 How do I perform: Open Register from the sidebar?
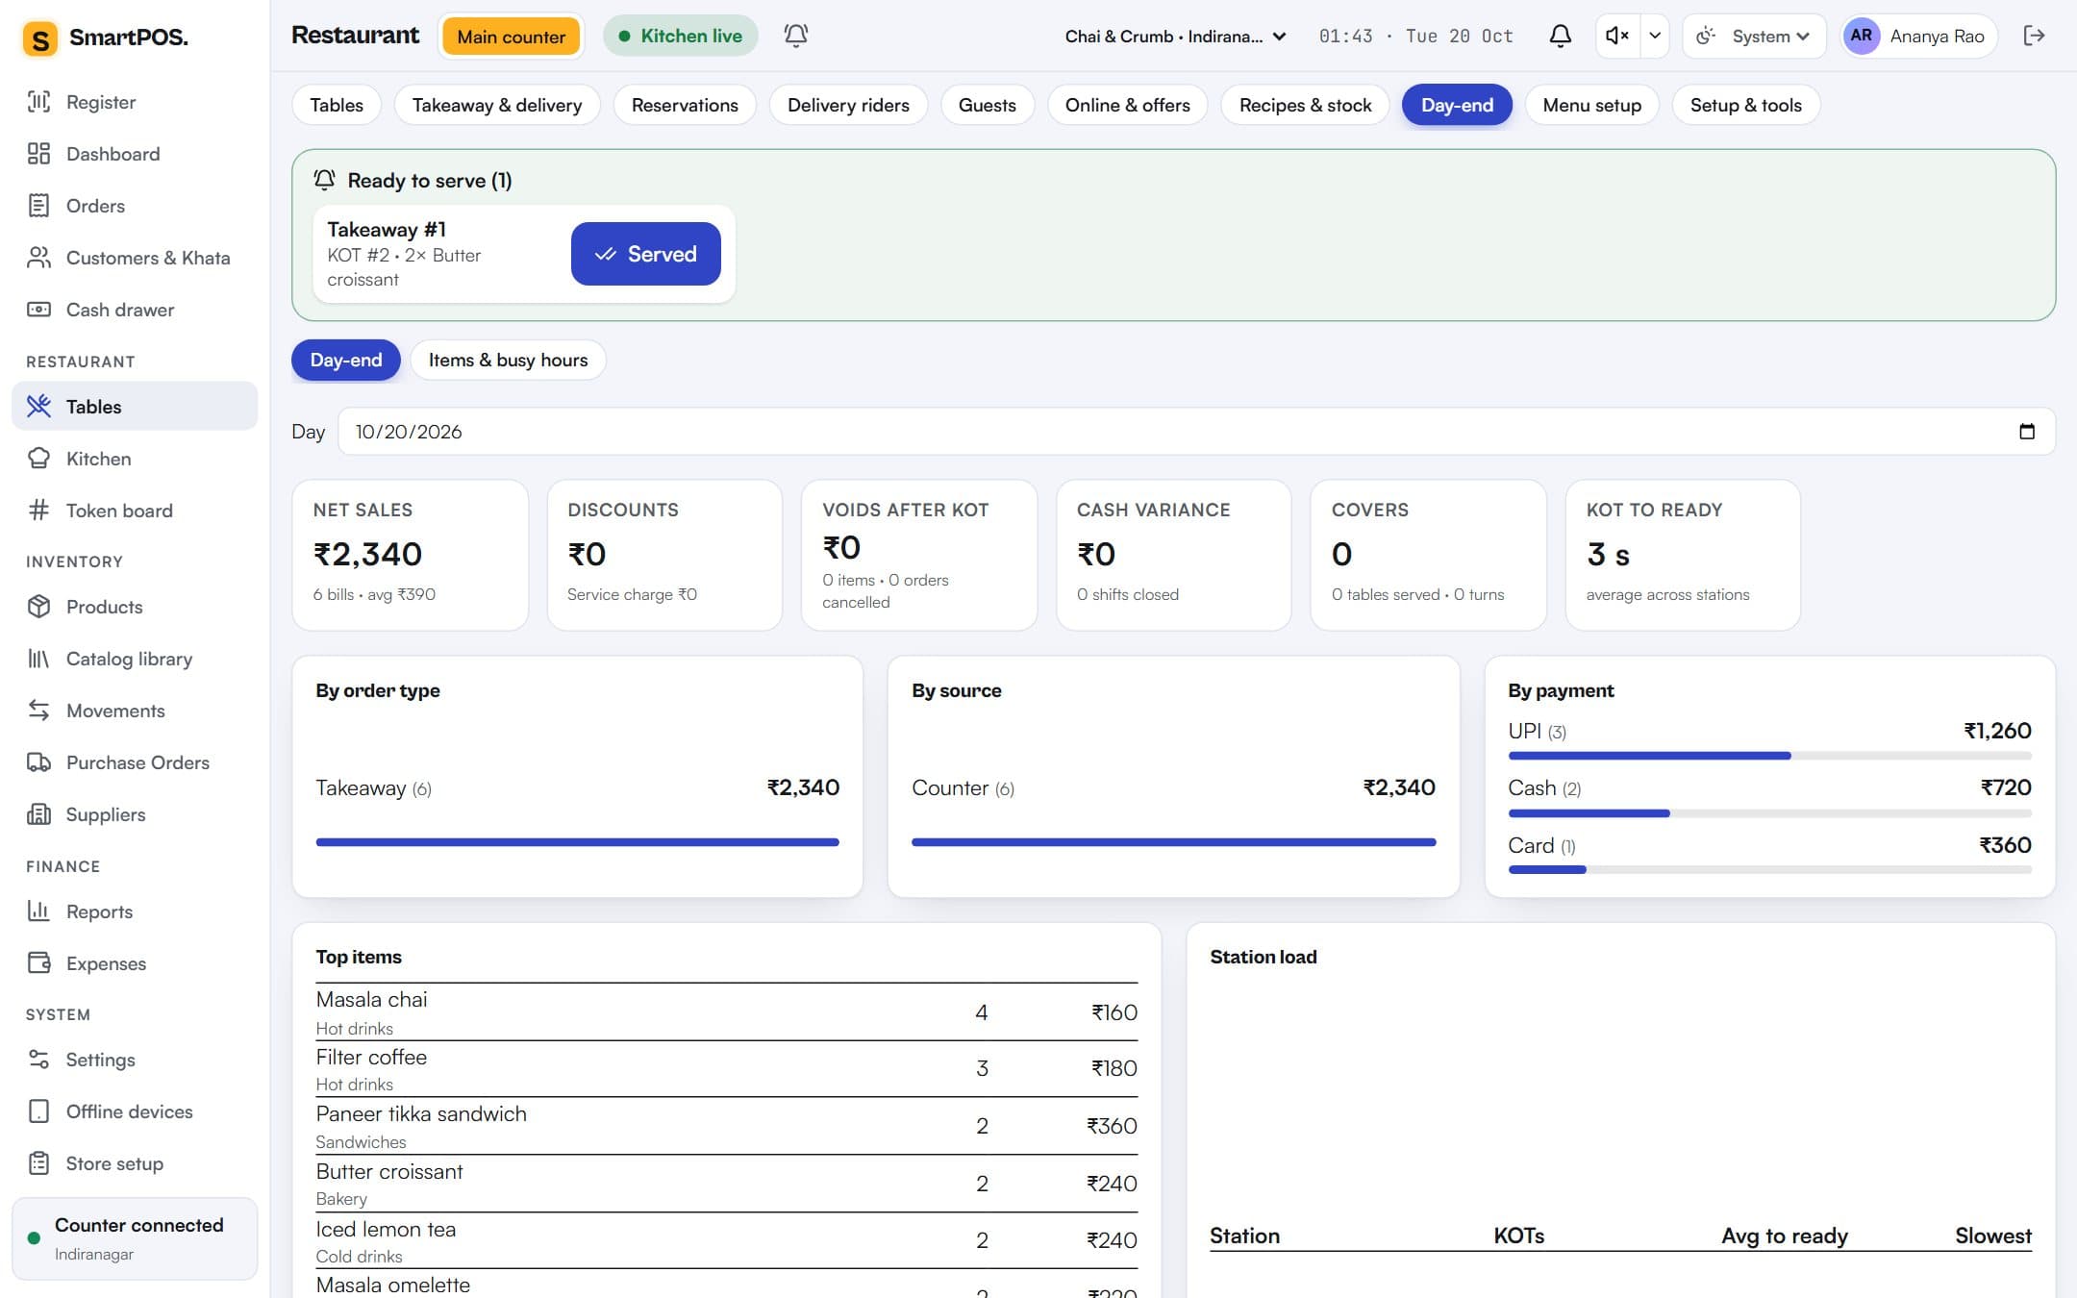pyautogui.click(x=135, y=102)
